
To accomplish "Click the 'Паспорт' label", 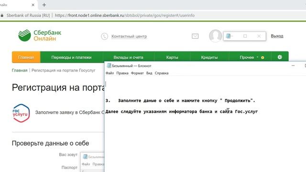I will [69, 168].
